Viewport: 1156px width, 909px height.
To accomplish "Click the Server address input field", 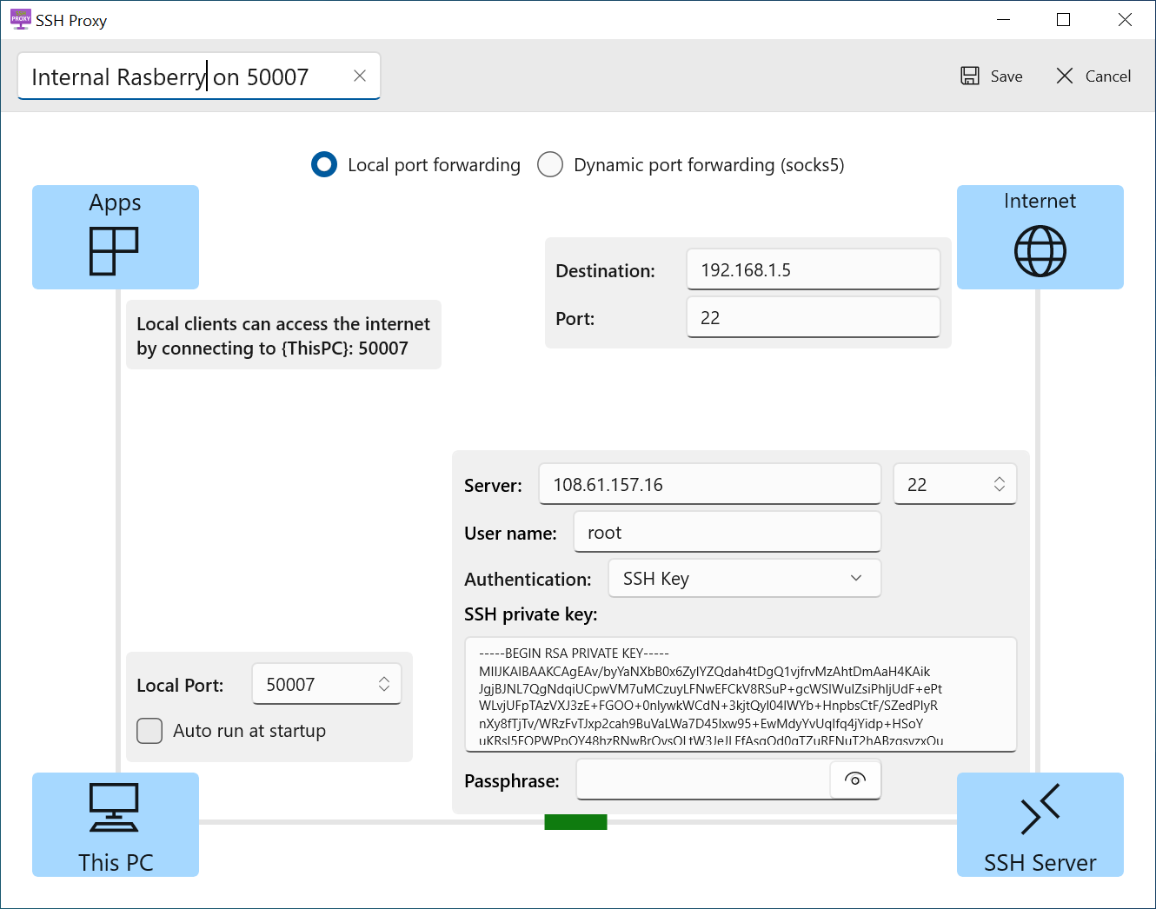I will 709,484.
